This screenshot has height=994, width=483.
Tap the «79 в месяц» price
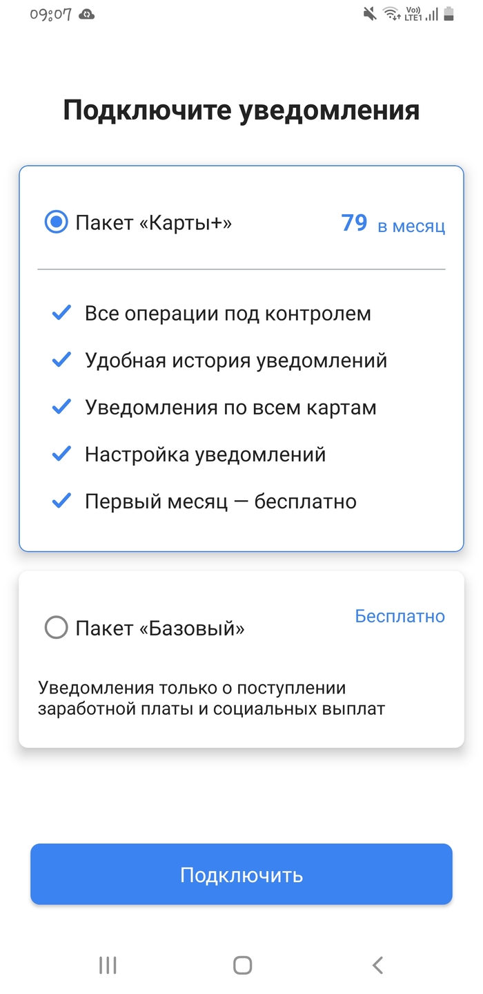(393, 222)
